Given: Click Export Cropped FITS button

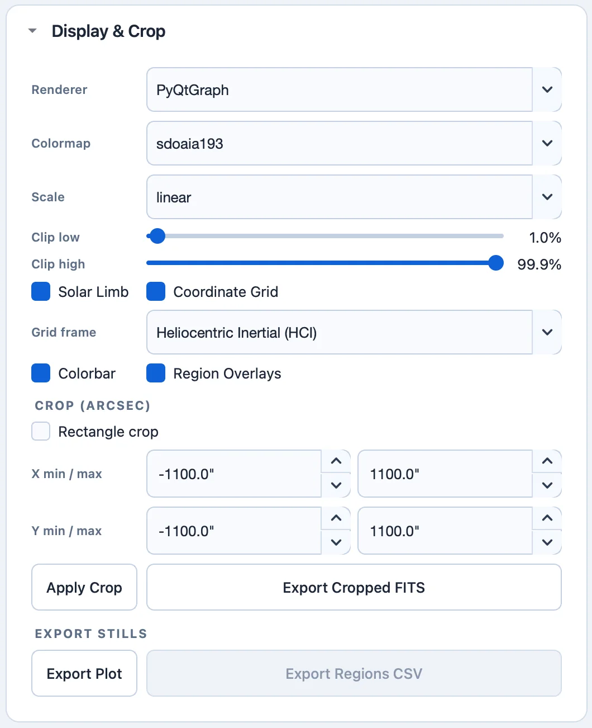Looking at the screenshot, I should tap(354, 588).
